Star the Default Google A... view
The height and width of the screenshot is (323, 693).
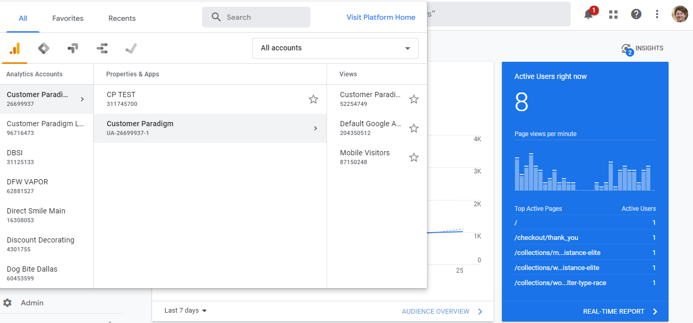click(x=414, y=128)
